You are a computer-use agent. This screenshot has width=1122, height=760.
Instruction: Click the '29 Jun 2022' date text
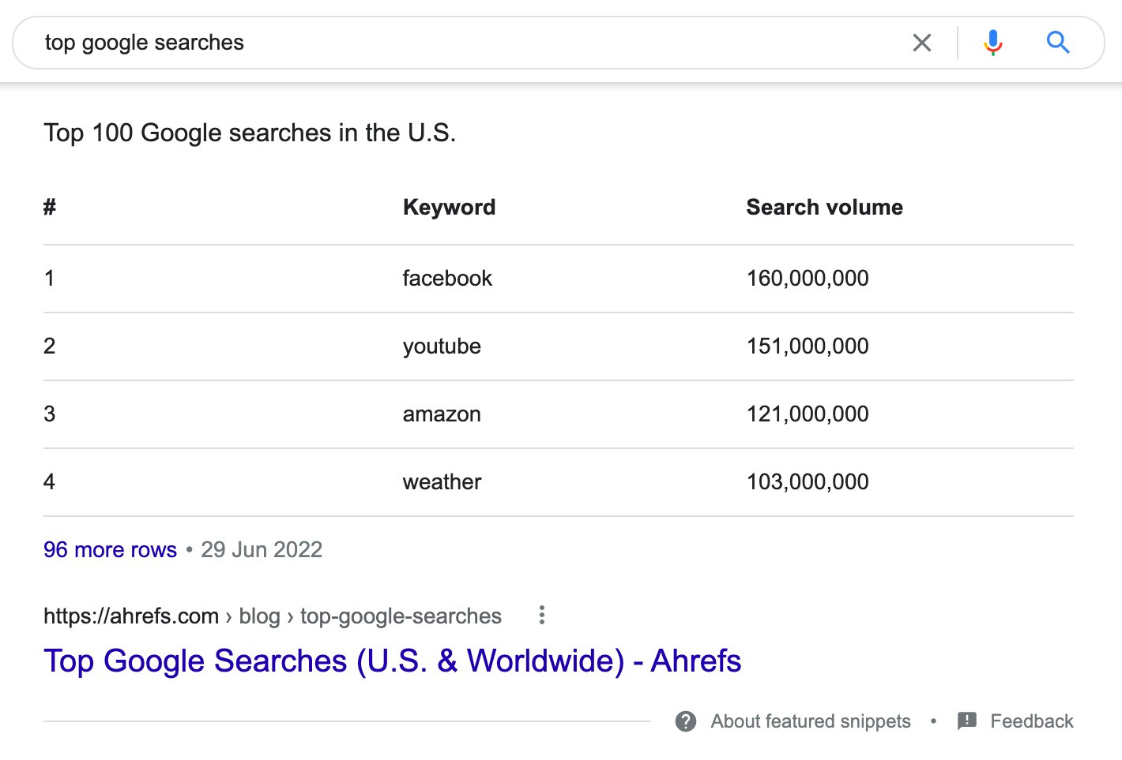coord(262,549)
